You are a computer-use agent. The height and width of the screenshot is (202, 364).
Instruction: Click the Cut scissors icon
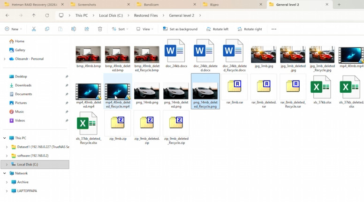tap(34, 29)
